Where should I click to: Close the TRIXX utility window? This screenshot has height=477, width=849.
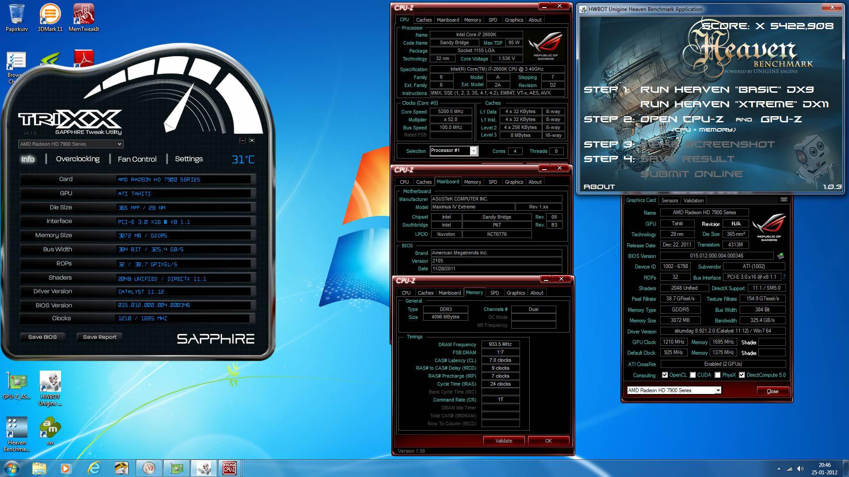[252, 140]
